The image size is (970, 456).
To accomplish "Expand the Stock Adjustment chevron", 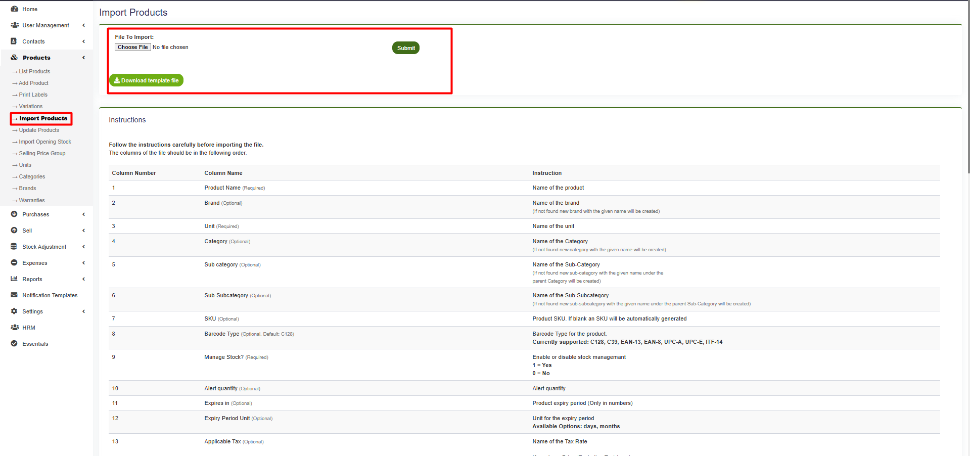I will [x=83, y=247].
